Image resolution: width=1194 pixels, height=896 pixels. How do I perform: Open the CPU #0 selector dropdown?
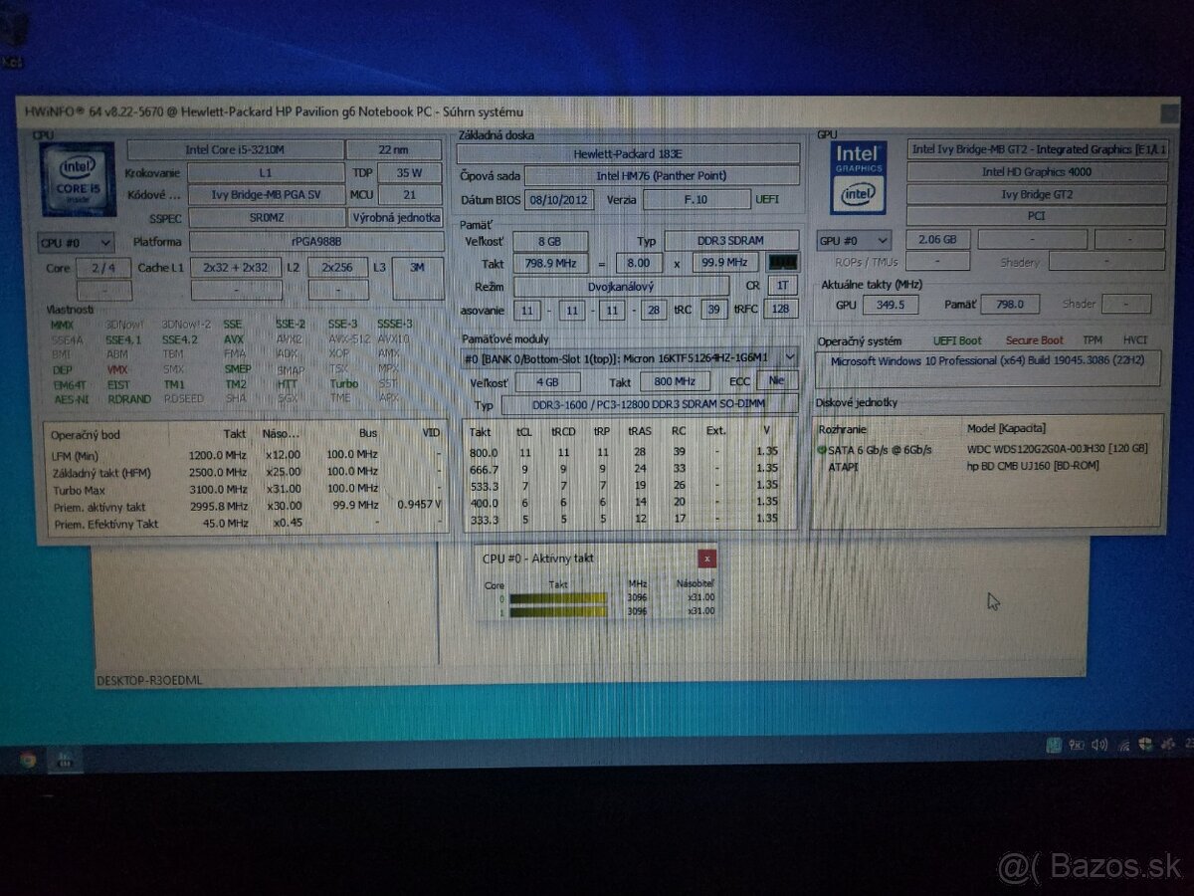[x=76, y=242]
